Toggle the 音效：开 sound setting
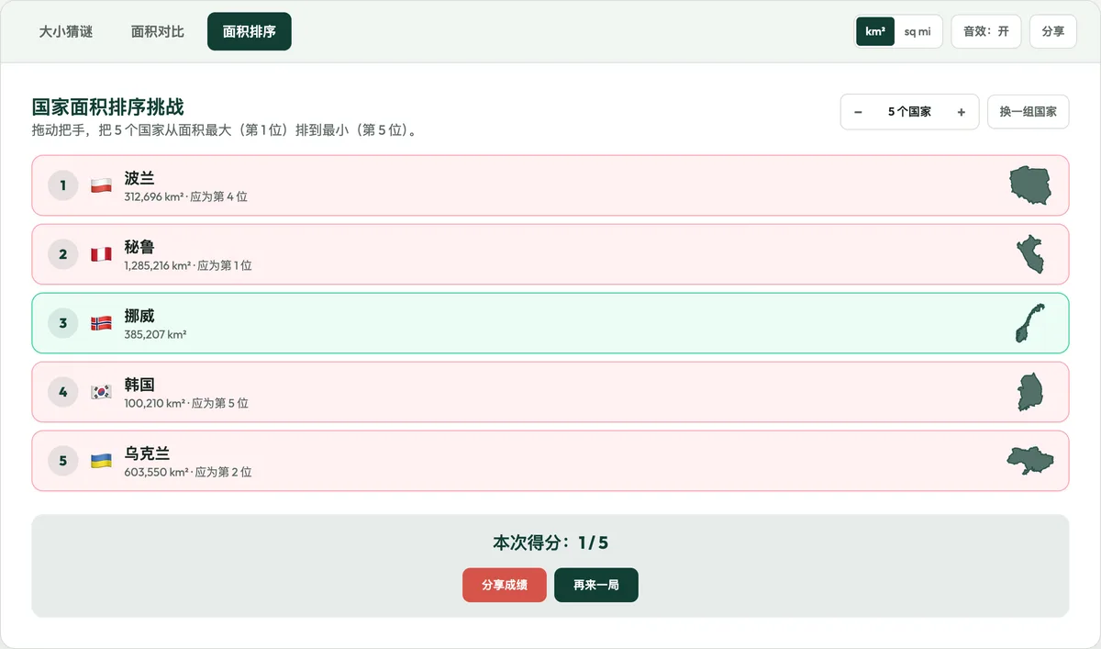The image size is (1101, 649). pos(986,31)
